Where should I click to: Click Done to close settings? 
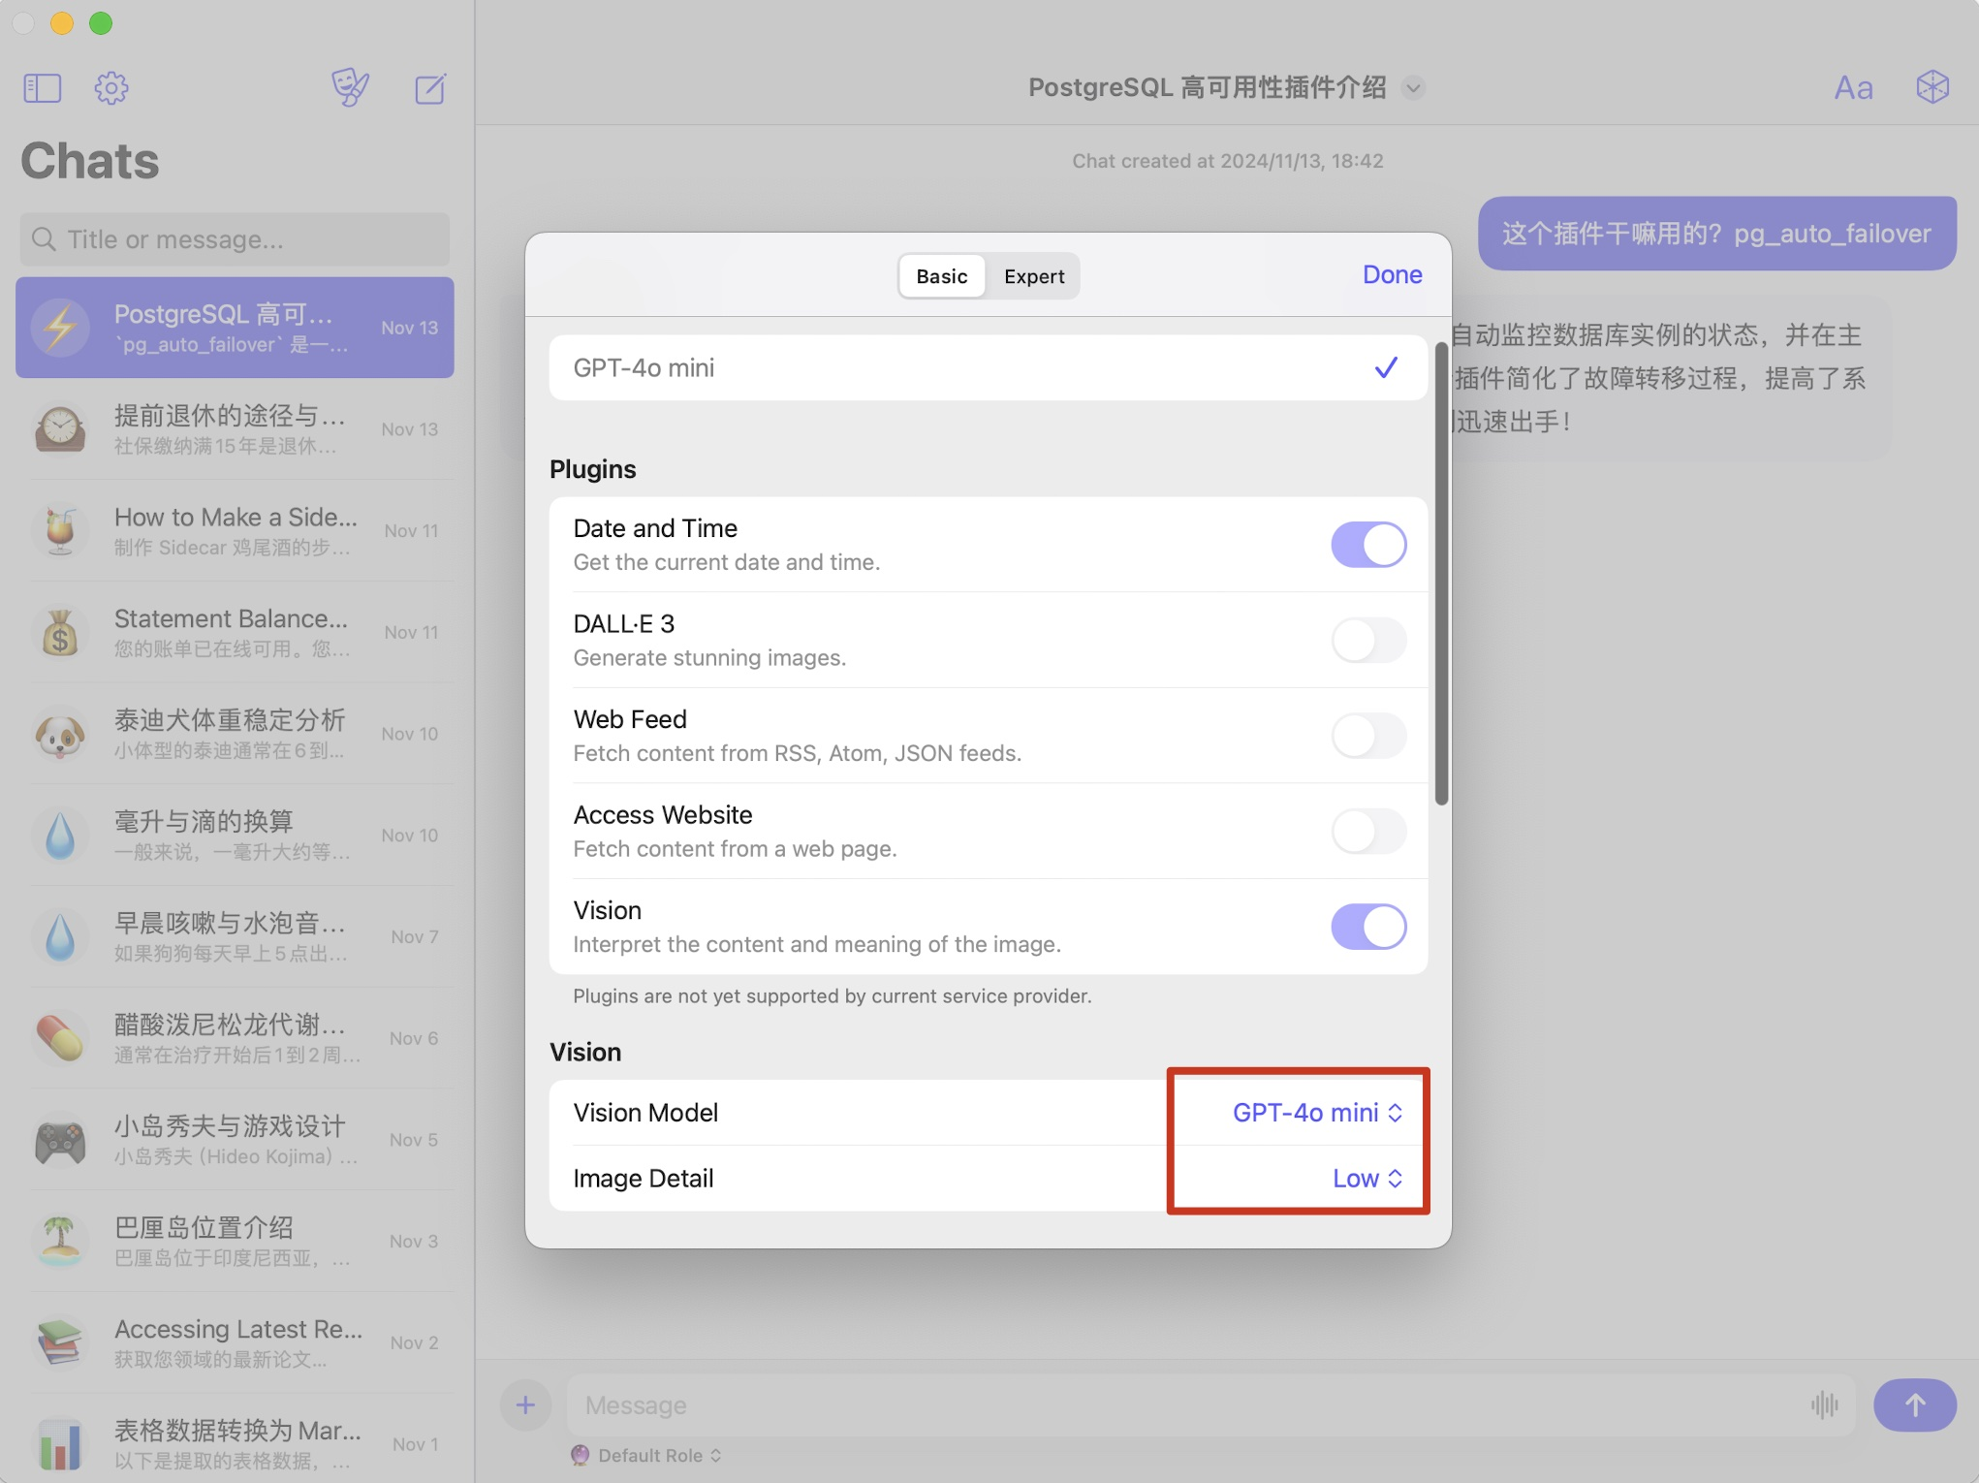click(1392, 275)
